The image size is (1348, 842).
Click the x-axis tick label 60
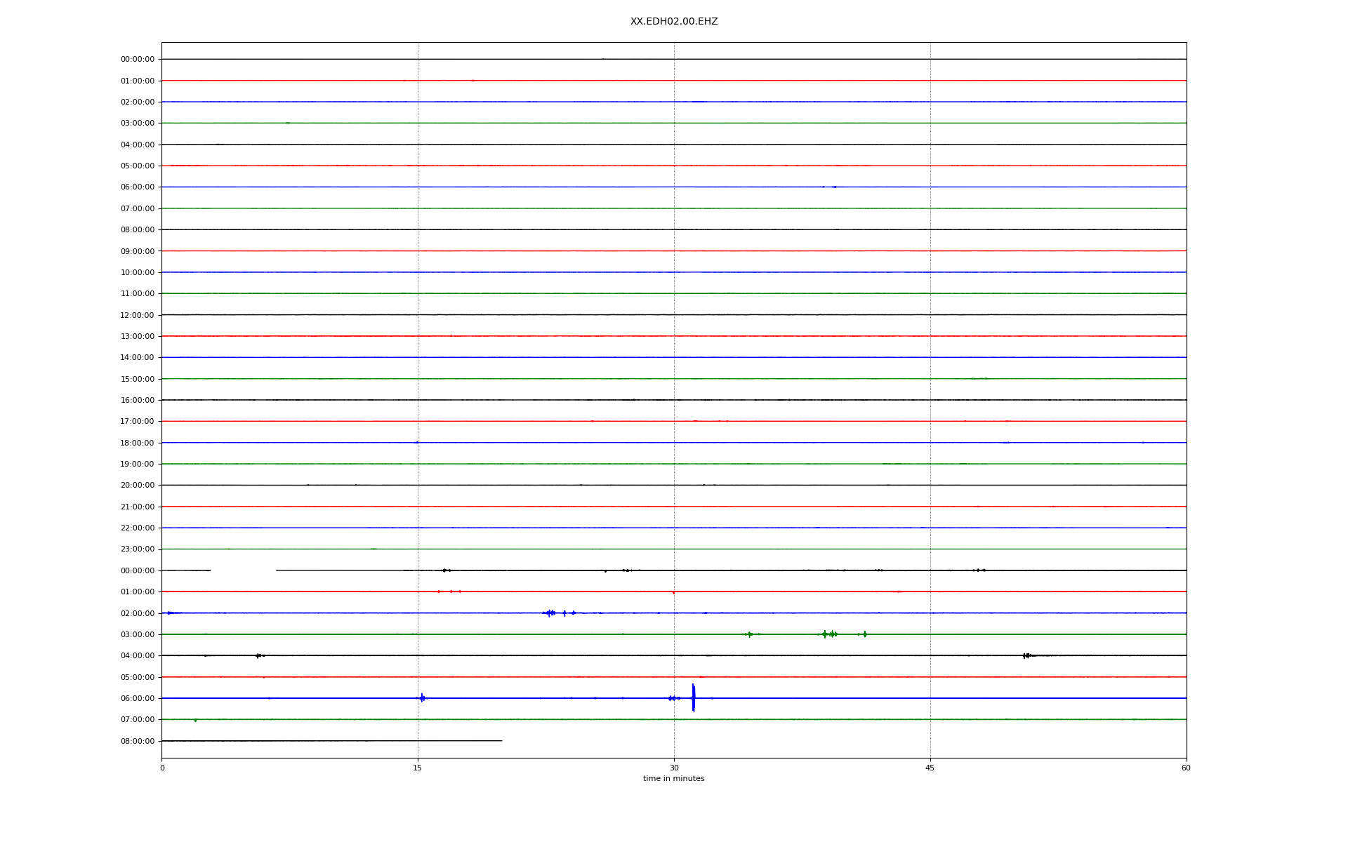[x=1186, y=768]
